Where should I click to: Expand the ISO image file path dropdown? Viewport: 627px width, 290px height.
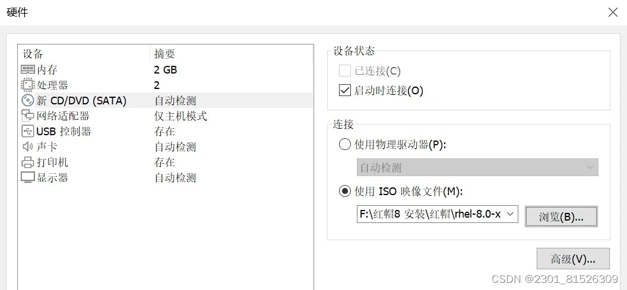tap(510, 214)
